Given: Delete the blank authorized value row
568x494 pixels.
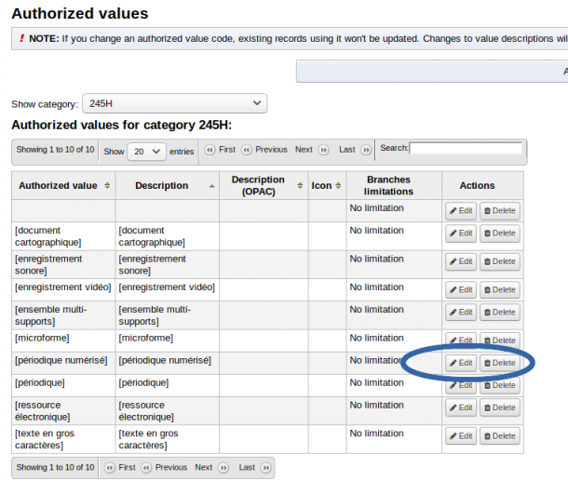Looking at the screenshot, I should point(500,210).
